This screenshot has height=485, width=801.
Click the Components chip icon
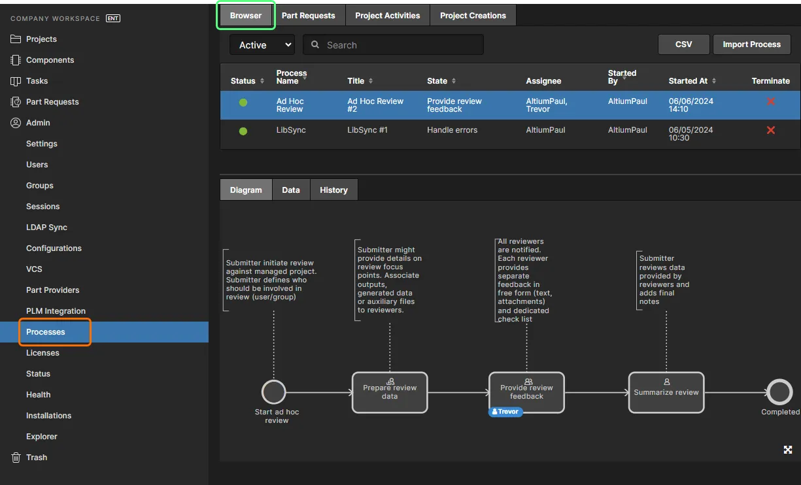[x=16, y=60]
